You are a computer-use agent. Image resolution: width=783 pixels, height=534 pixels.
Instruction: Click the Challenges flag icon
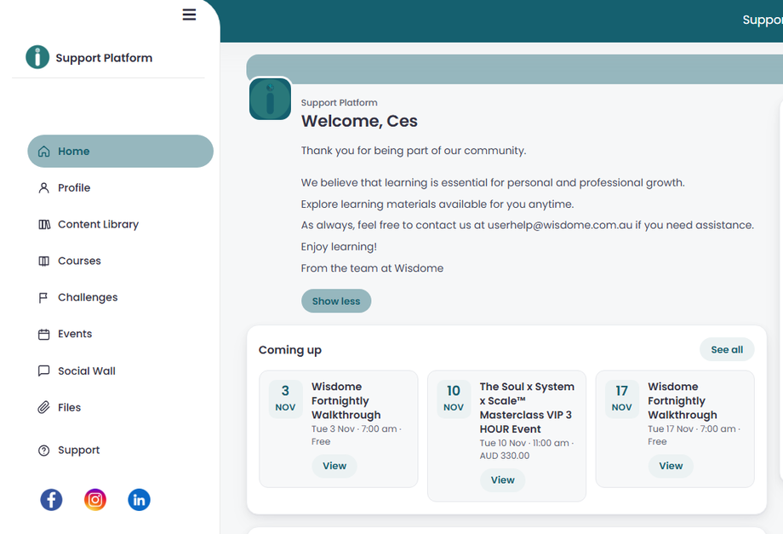click(x=43, y=298)
